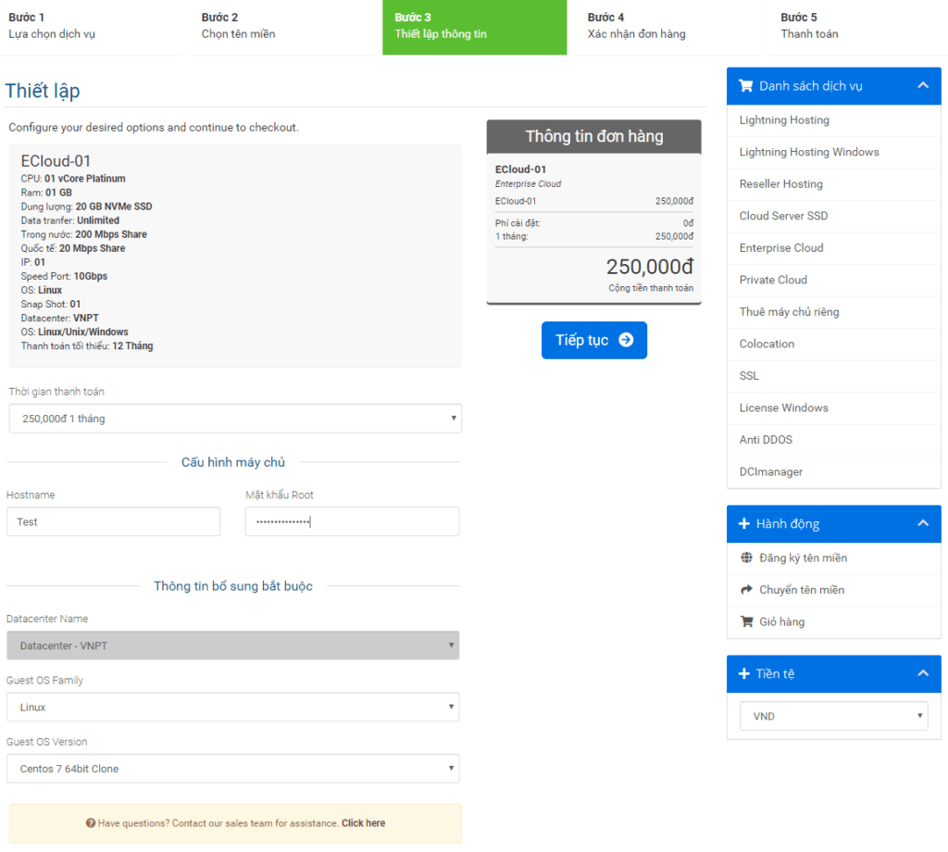
Task: Click the 250,000đ total amount
Action: [x=649, y=267]
